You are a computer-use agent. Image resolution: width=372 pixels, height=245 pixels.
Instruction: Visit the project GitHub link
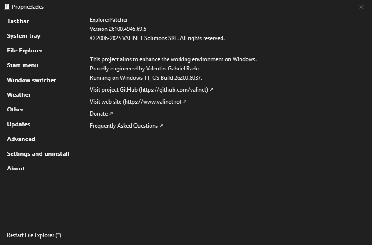tap(151, 90)
